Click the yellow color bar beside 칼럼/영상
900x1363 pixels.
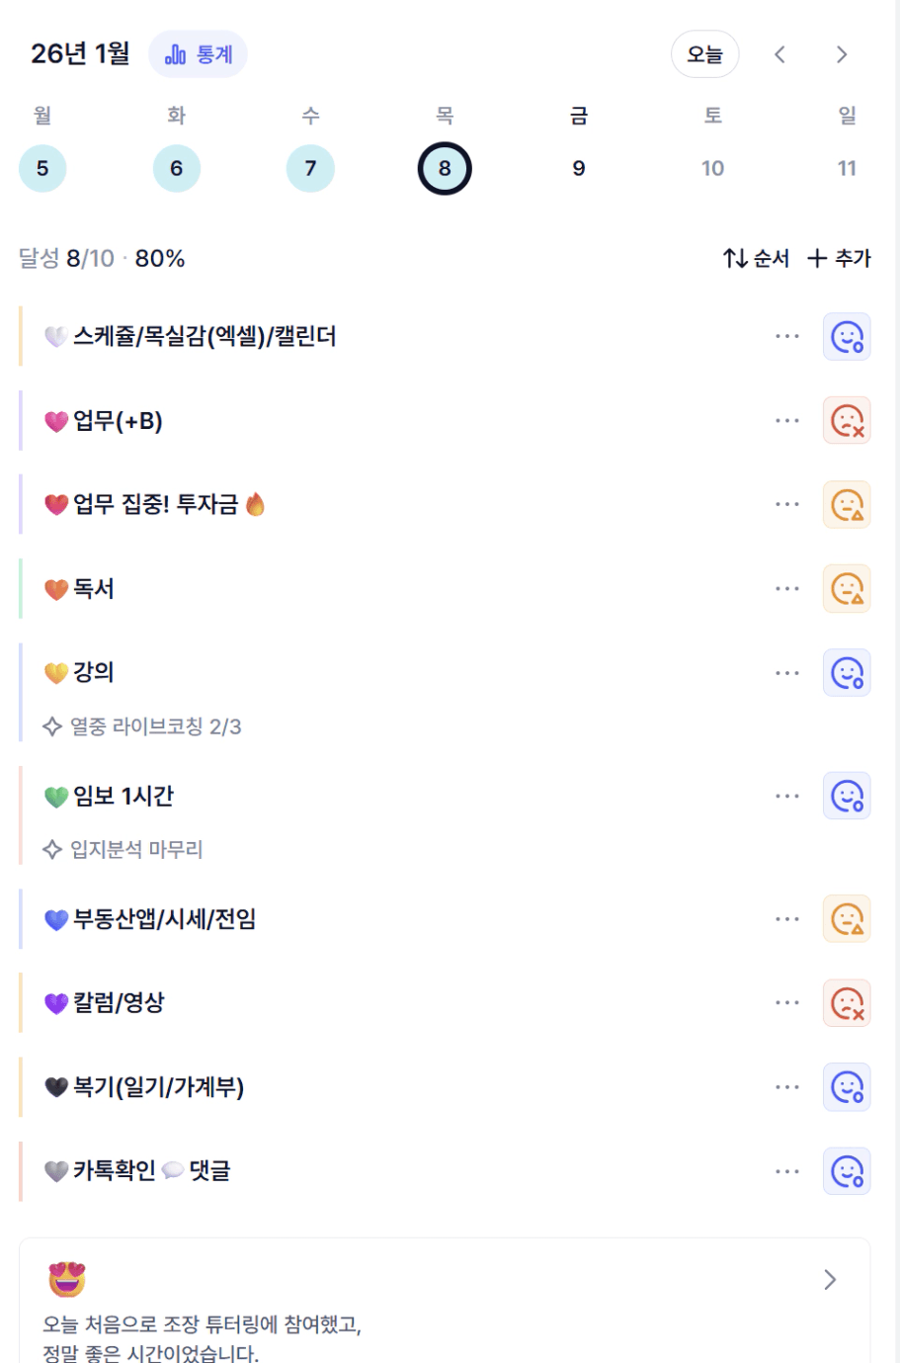coord(21,1003)
